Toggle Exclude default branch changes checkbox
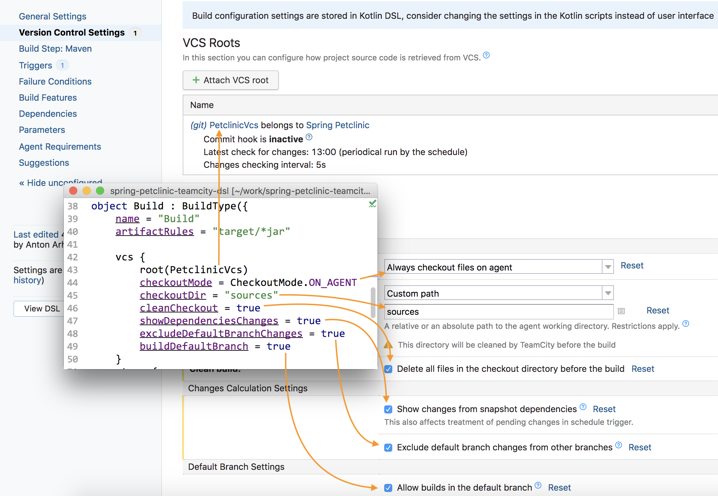Viewport: 718px width, 496px height. (x=388, y=448)
